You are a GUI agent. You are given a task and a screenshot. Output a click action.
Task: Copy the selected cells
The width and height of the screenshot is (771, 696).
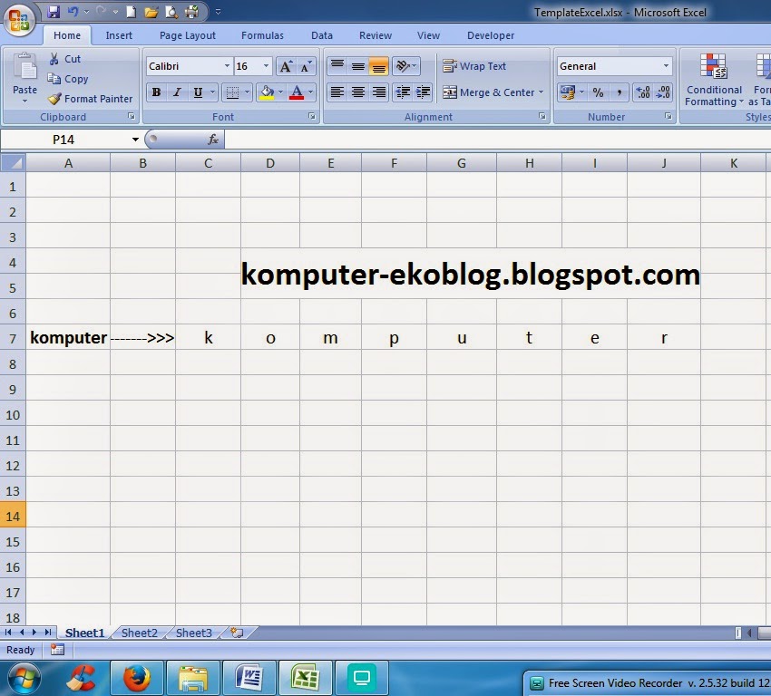[x=68, y=79]
